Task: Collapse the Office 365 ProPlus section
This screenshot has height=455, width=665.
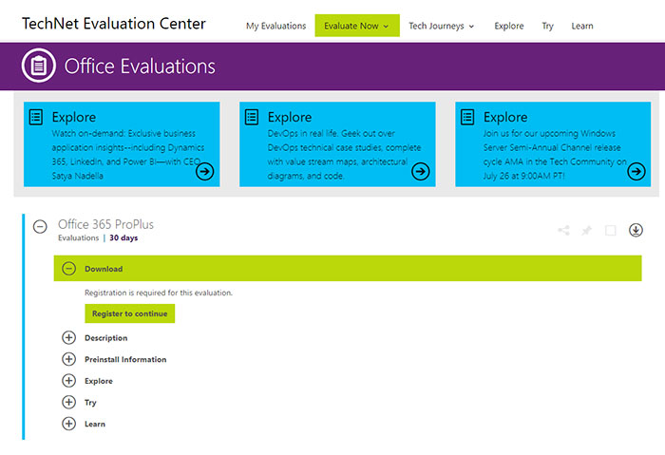Action: coord(40,226)
